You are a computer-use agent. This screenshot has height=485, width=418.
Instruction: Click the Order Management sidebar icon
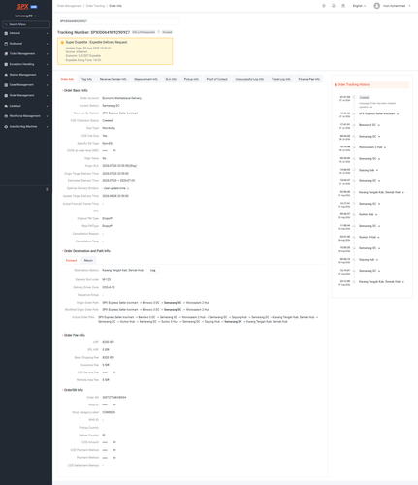tap(6, 95)
